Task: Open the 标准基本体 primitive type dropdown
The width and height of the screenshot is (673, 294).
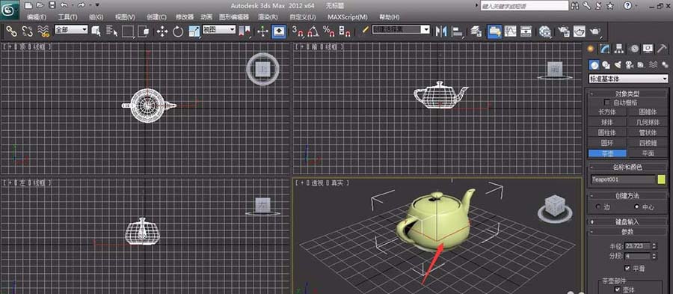Action: pos(628,79)
